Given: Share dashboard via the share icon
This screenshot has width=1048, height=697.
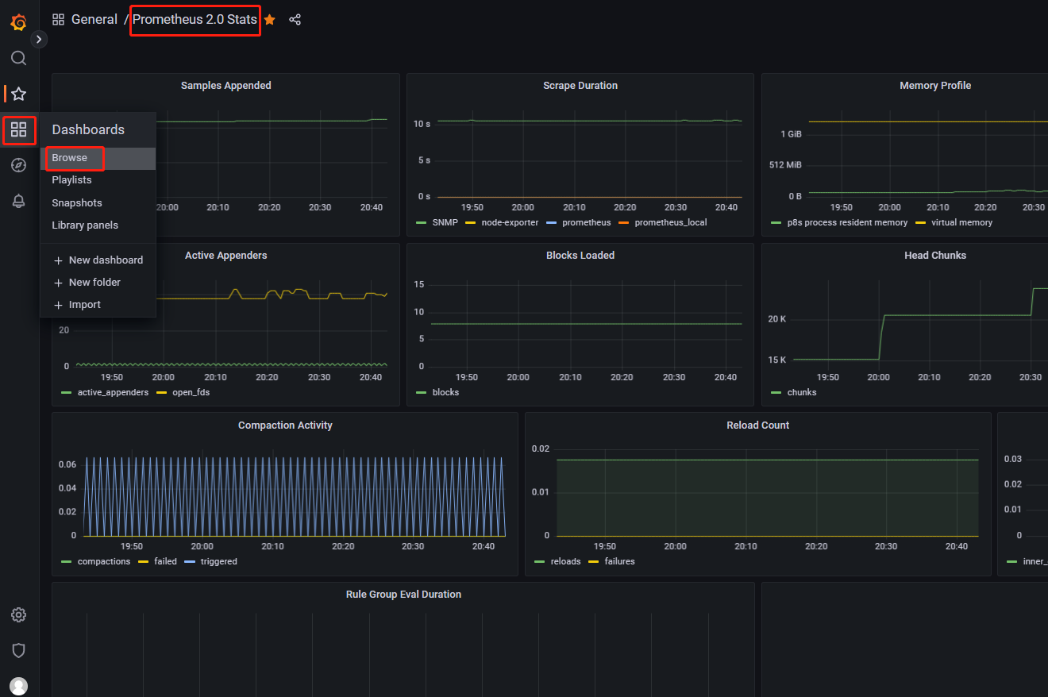Looking at the screenshot, I should 295,19.
